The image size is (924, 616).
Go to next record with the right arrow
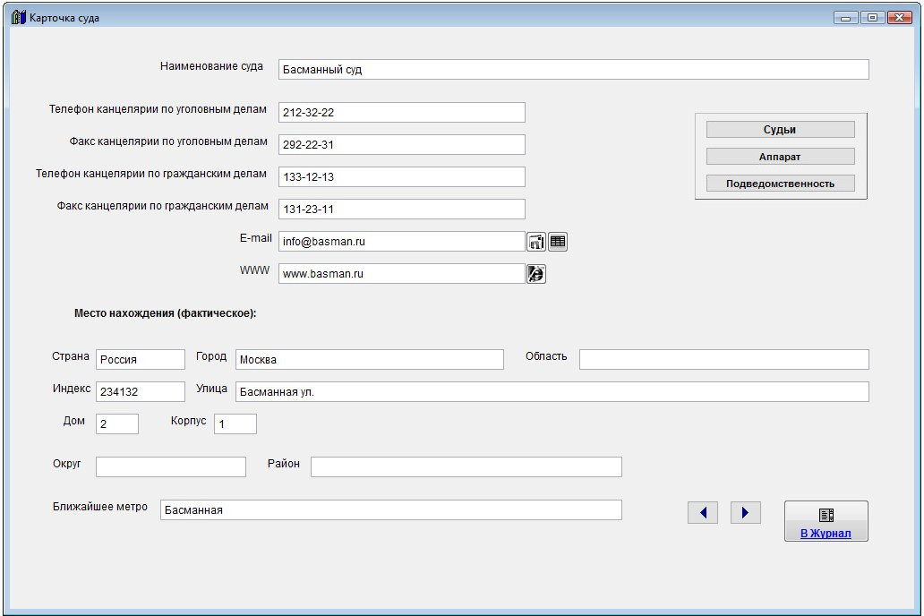746,512
